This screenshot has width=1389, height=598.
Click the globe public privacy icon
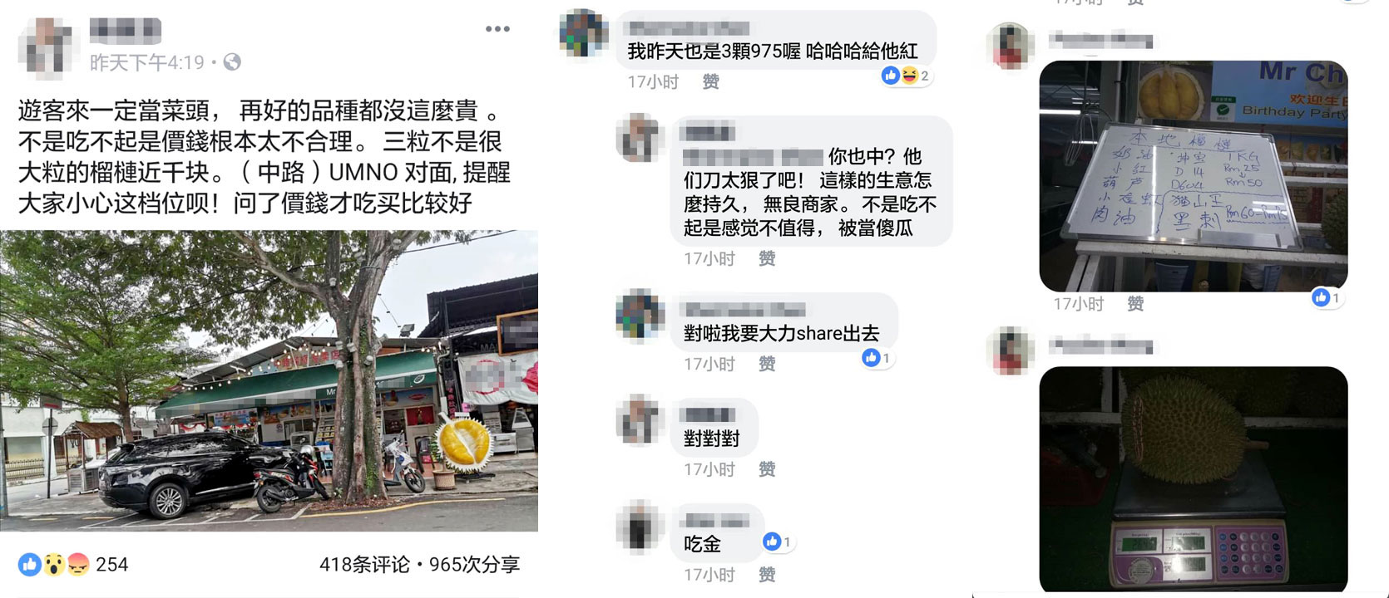pos(232,62)
